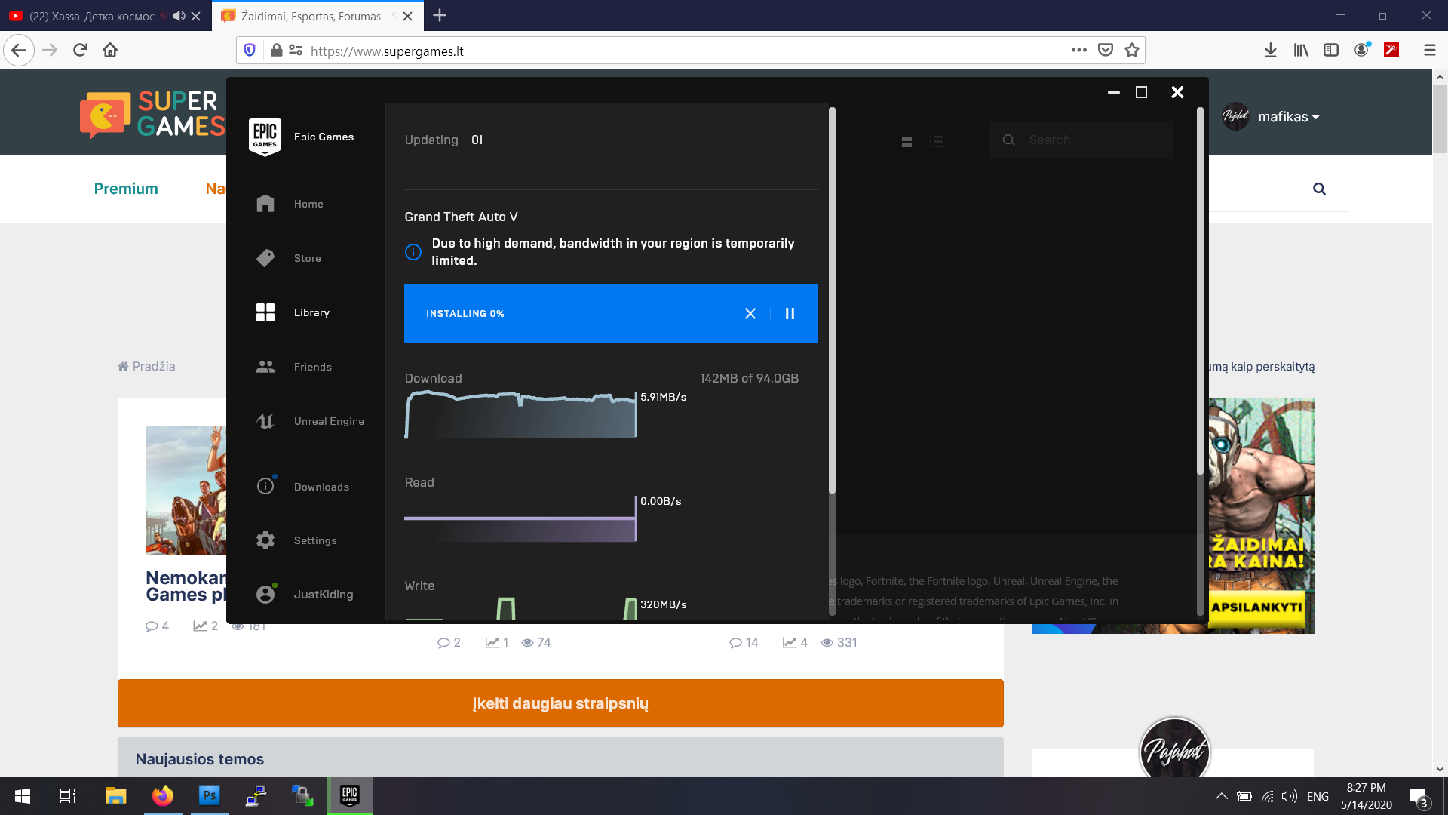Open the Unreal Engine section
Screen dimensions: 1448x815
click(328, 421)
